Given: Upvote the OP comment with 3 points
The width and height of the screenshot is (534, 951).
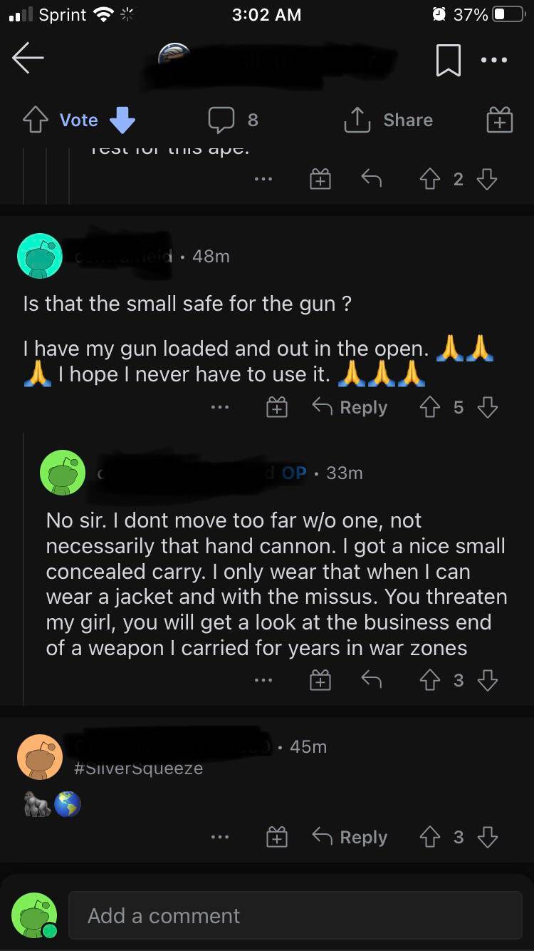Looking at the screenshot, I should coord(431,681).
